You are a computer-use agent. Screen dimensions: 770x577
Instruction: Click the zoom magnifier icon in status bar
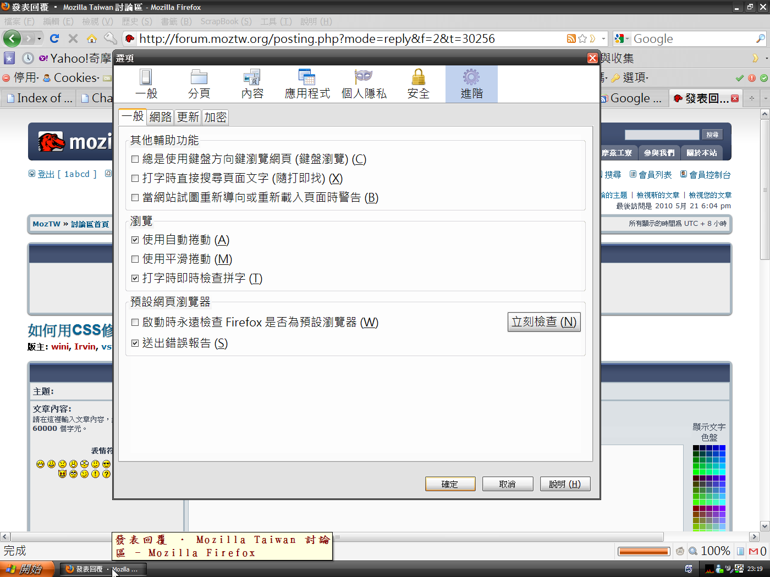point(693,551)
